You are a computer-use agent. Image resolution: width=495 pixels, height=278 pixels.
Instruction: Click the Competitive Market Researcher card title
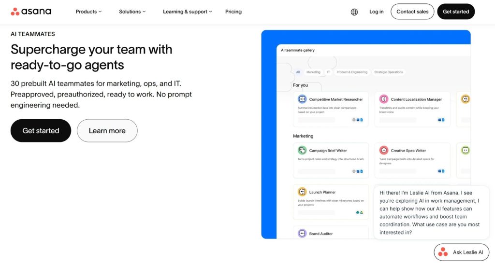[x=336, y=99]
